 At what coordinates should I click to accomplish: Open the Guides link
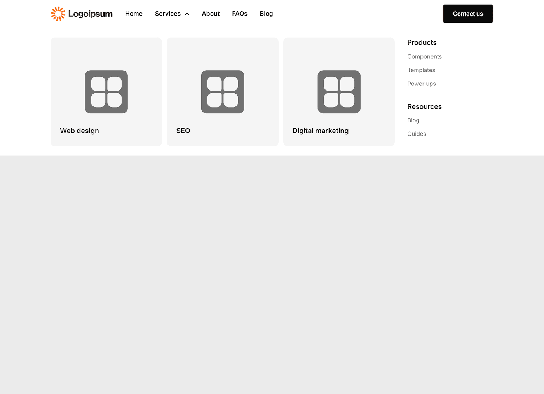point(417,134)
